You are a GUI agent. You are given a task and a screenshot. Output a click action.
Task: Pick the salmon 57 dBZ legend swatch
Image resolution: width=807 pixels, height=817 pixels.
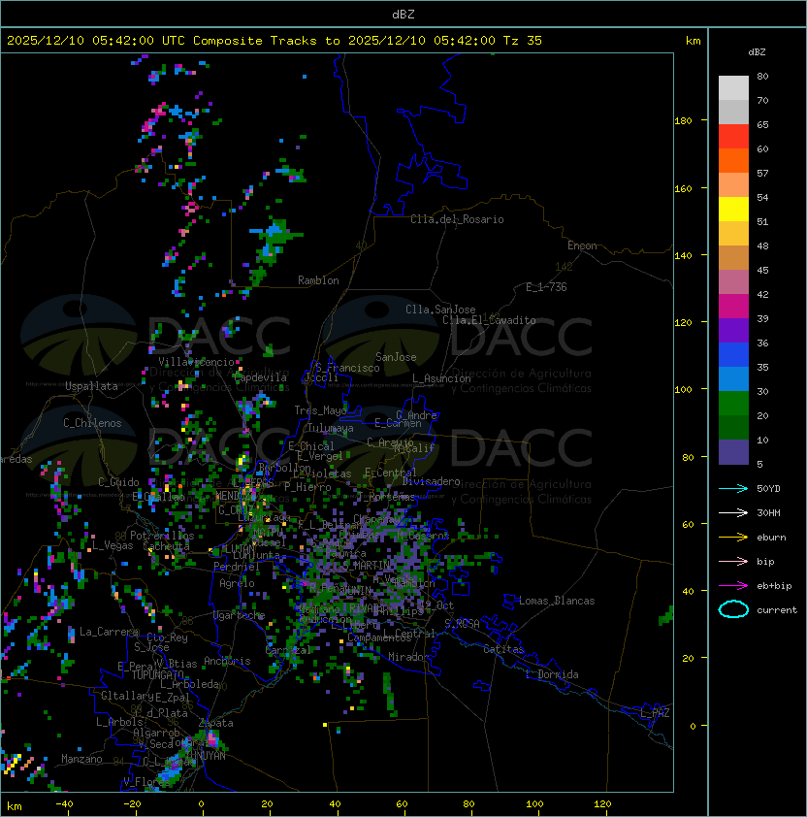point(733,185)
